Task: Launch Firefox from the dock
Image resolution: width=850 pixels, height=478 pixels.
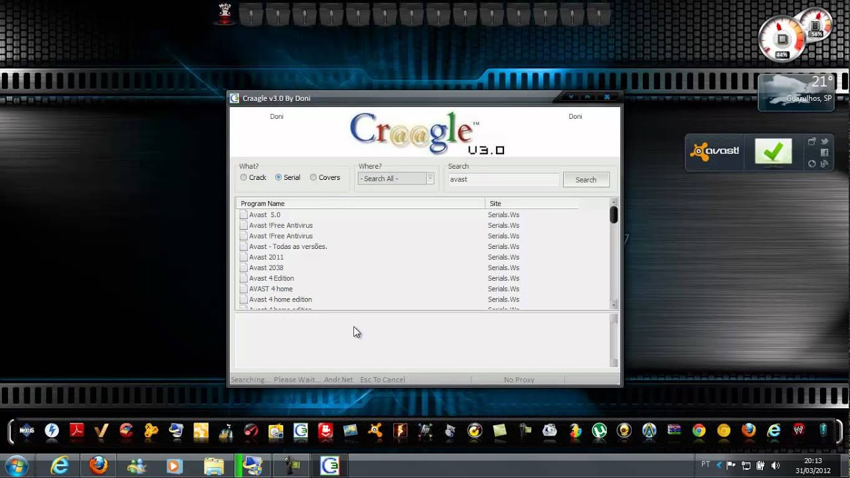Action: click(748, 431)
